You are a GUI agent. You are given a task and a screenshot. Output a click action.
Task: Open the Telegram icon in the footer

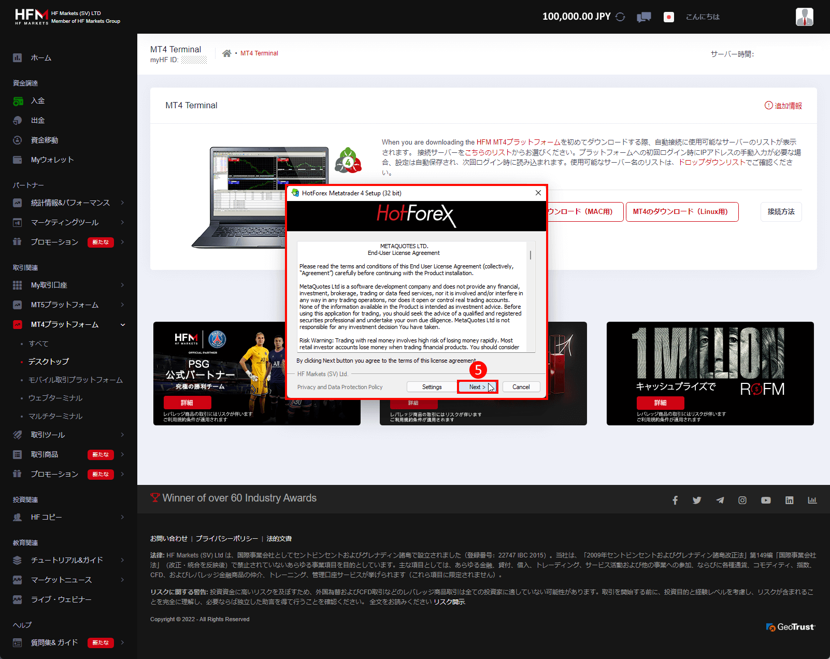720,500
